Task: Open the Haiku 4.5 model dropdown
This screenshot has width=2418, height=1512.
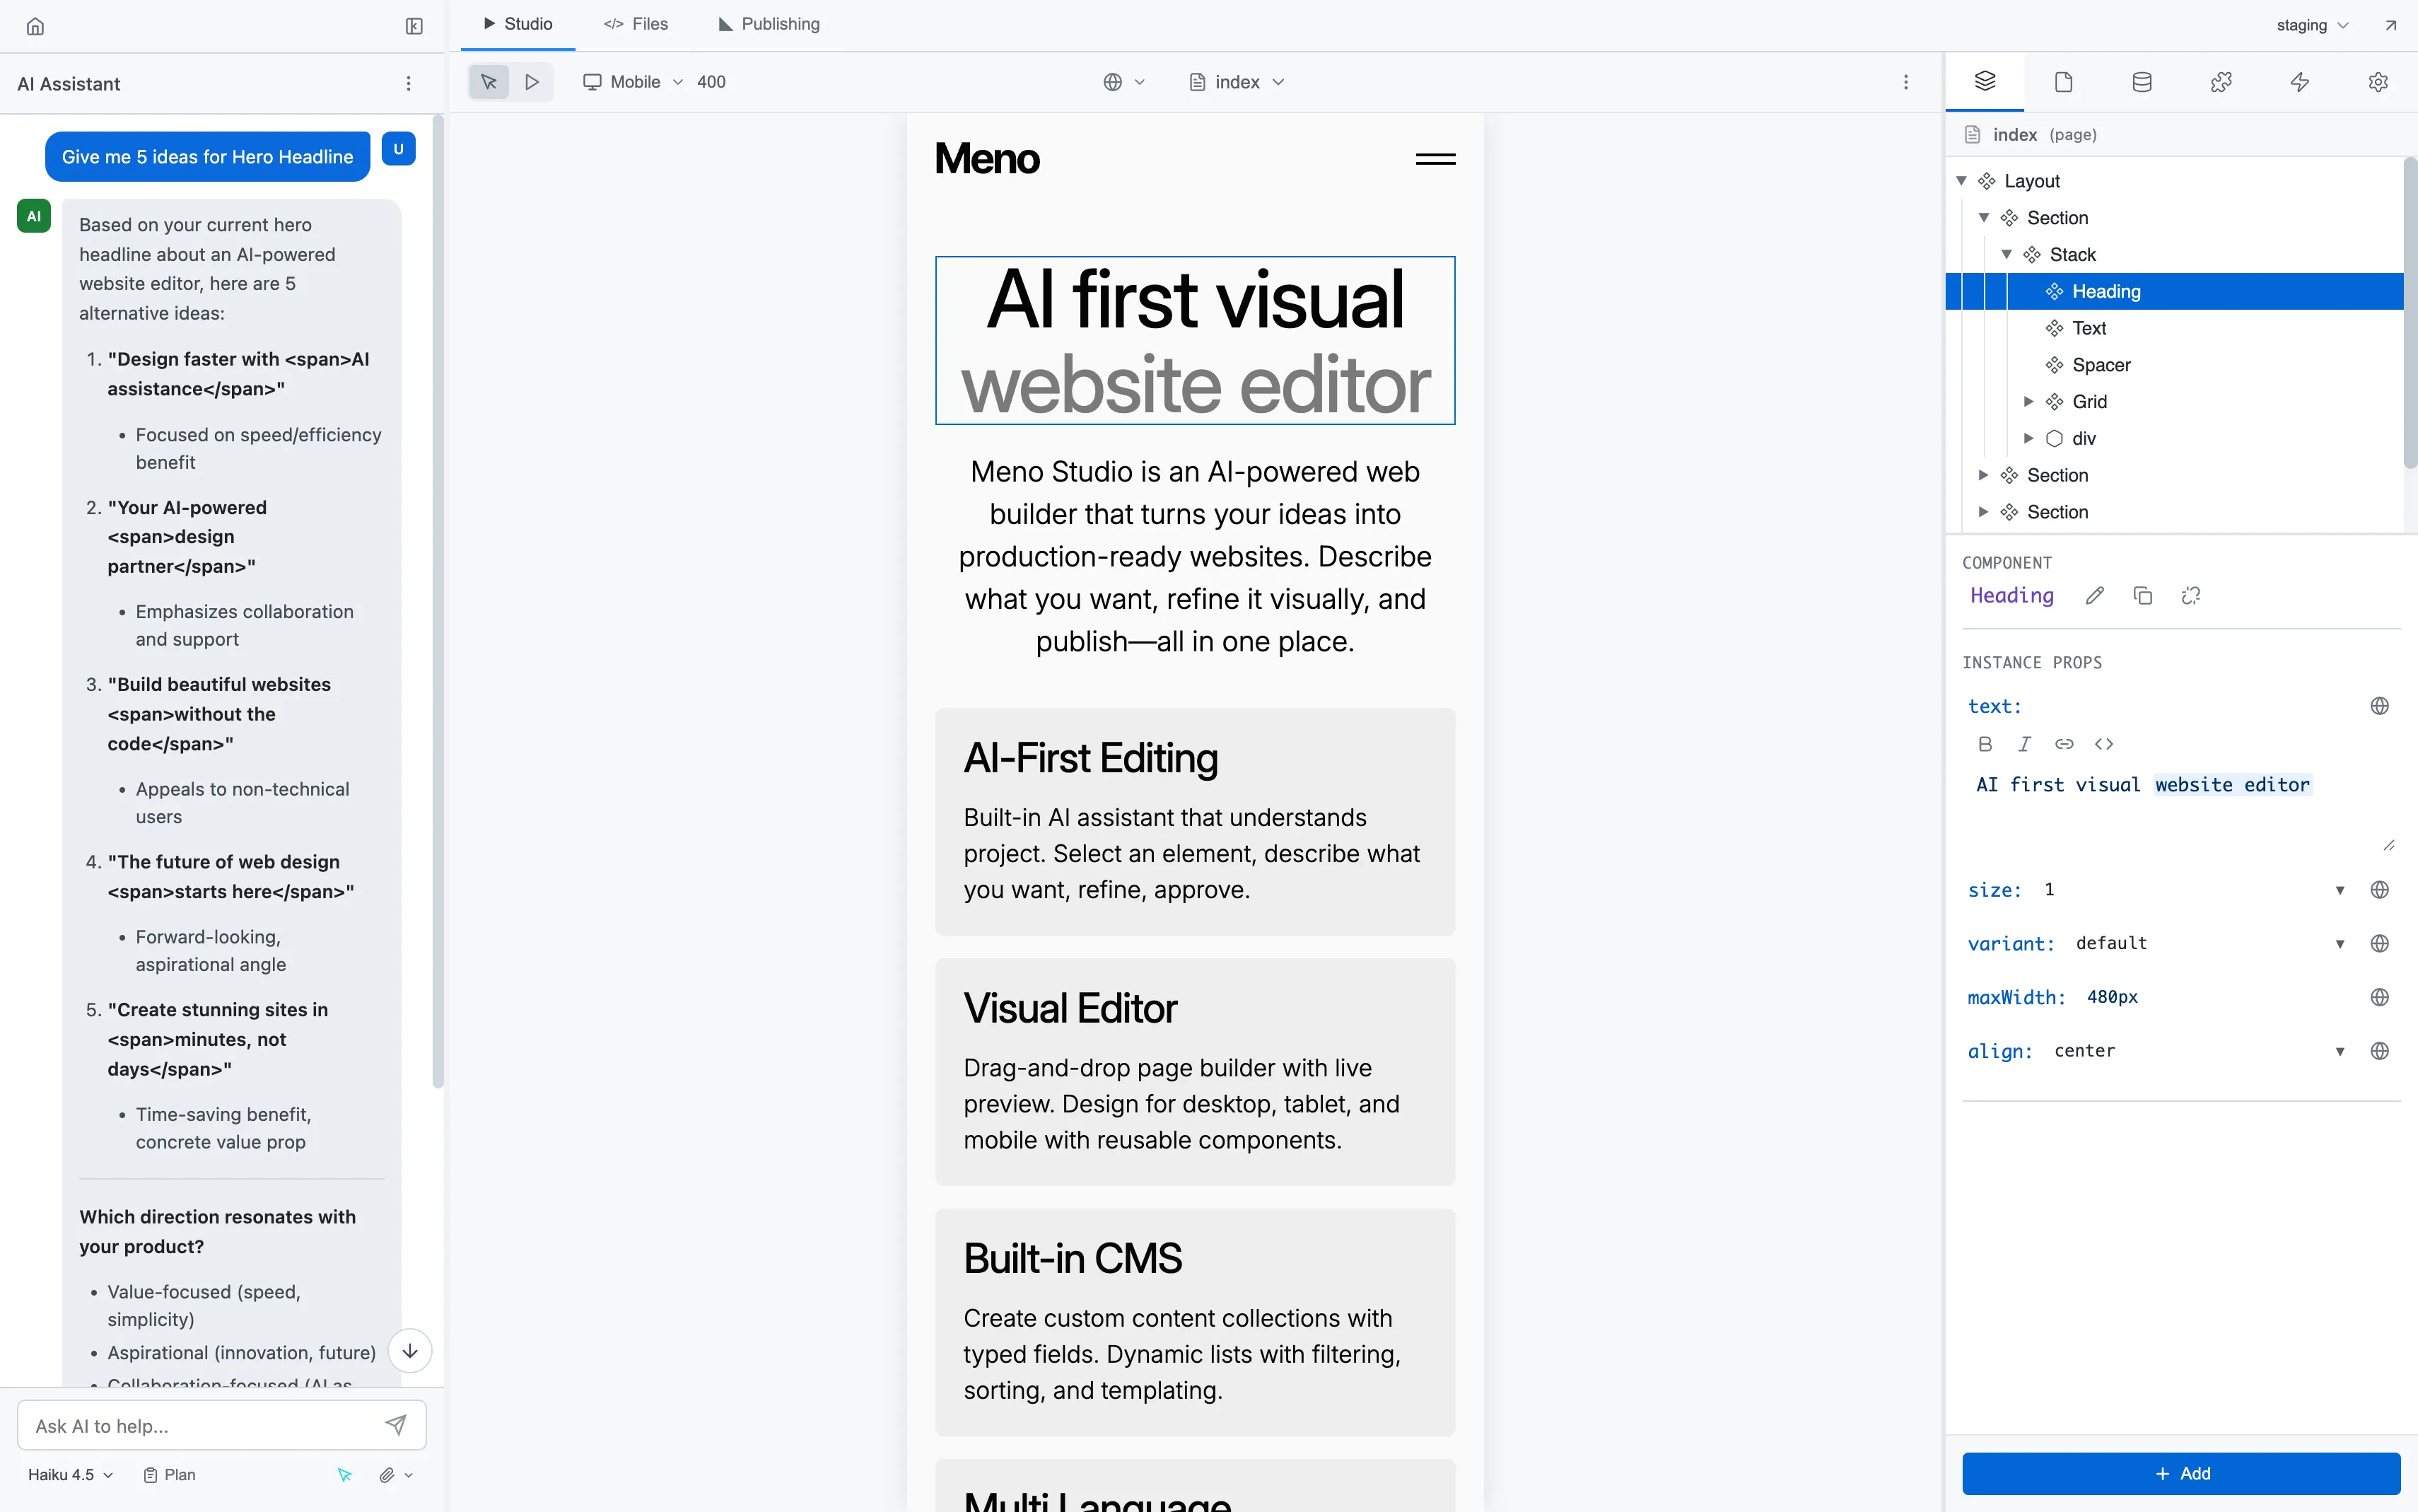Action: tap(70, 1475)
